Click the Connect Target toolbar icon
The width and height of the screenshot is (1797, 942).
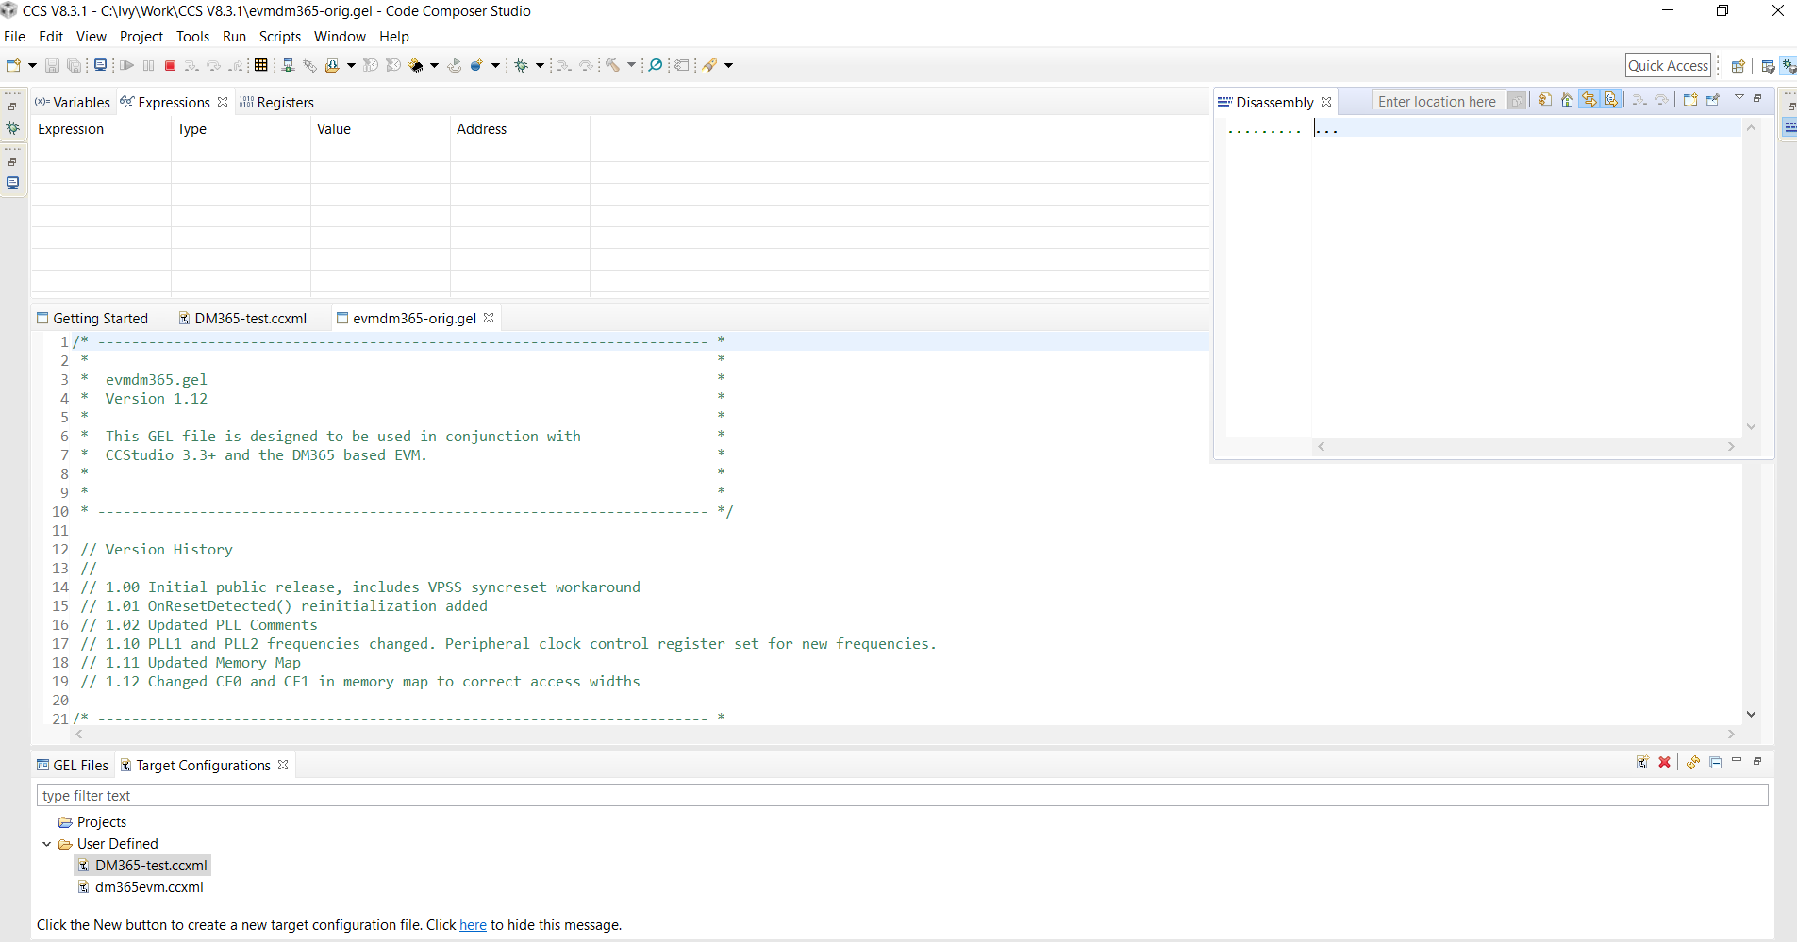(x=288, y=65)
